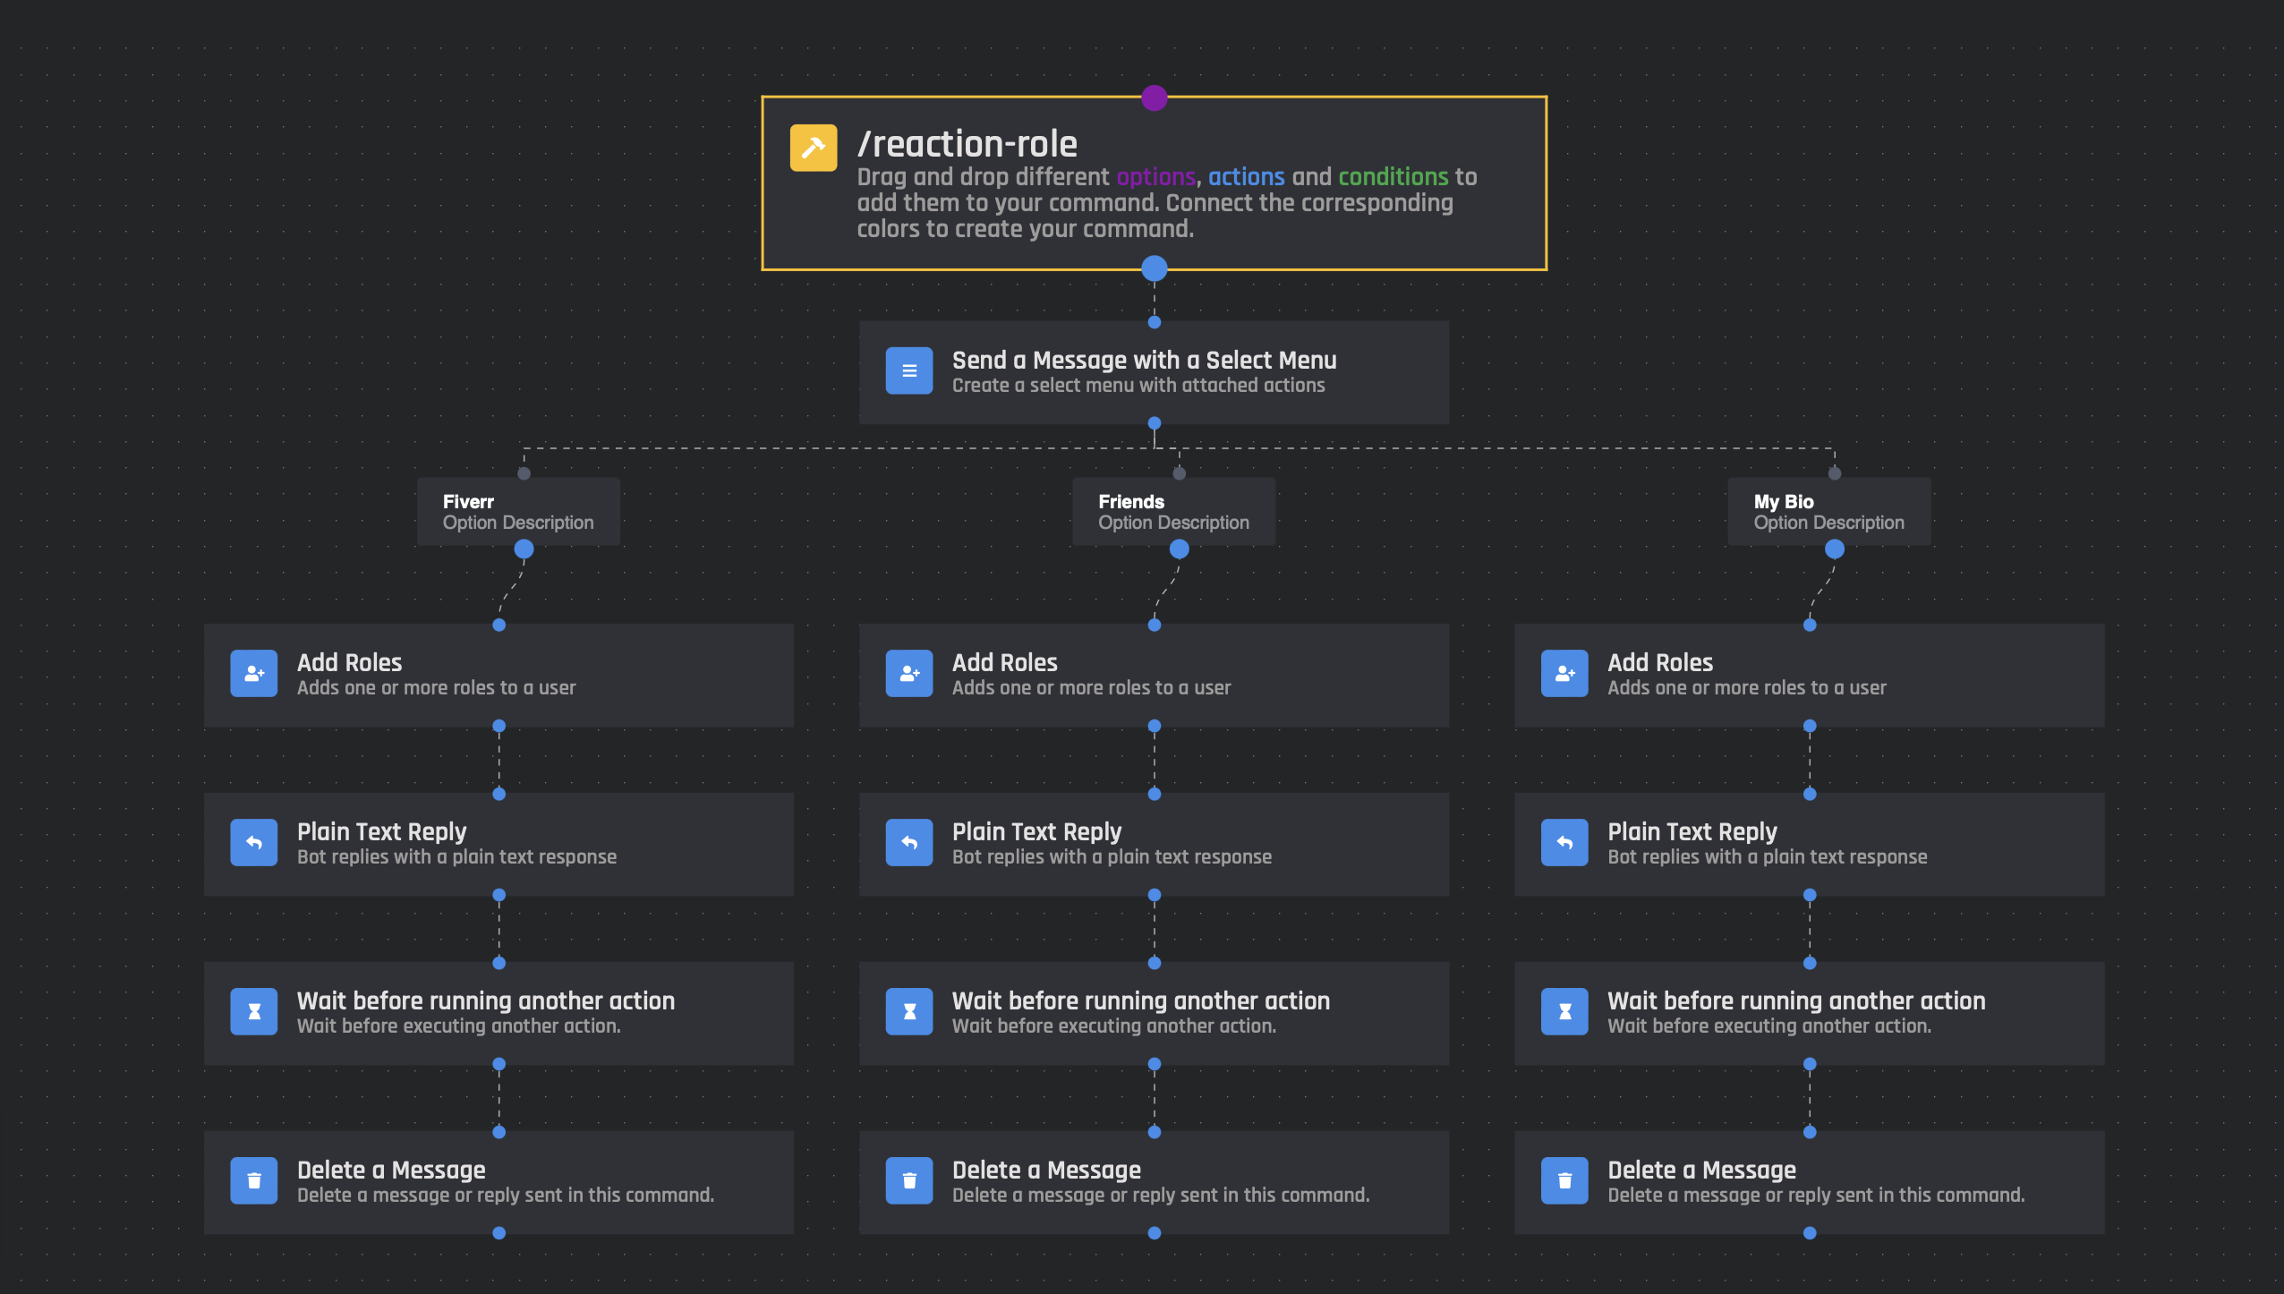Viewport: 2284px width, 1294px height.
Task: Click 'Option Description' text under Fiverr
Action: point(518,523)
